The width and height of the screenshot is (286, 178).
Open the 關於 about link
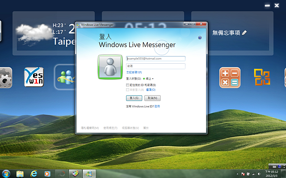point(146,128)
